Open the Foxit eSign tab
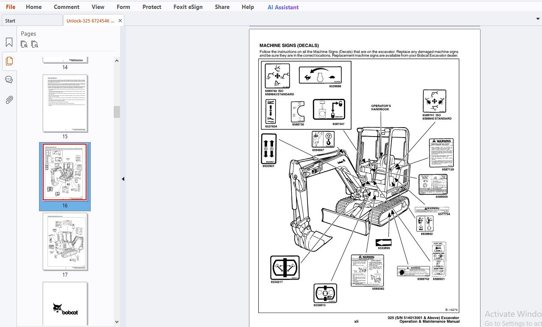 pyautogui.click(x=188, y=7)
